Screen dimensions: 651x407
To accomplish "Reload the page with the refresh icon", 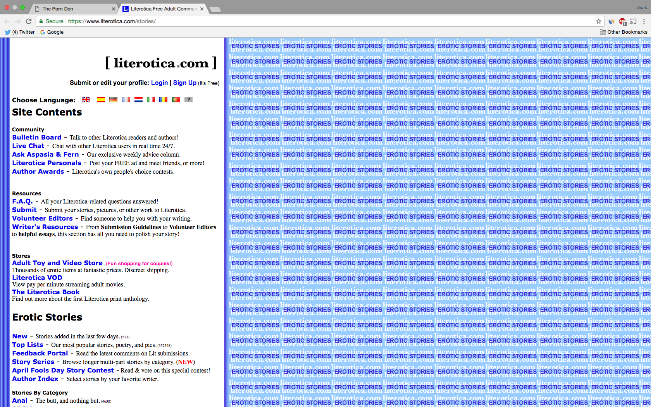I will coord(29,21).
